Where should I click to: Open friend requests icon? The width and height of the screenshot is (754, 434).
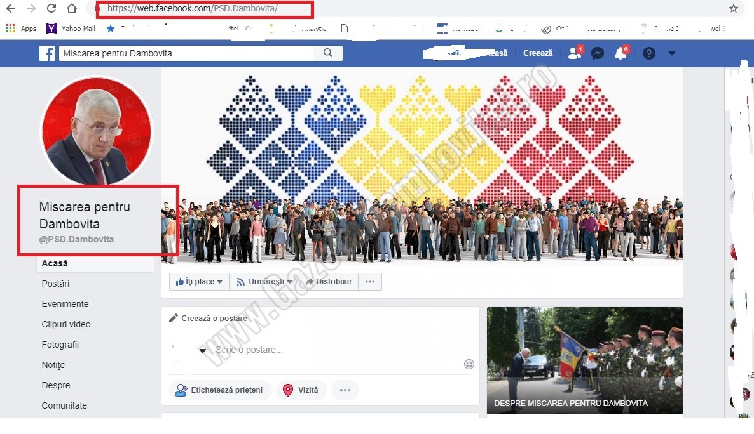click(x=575, y=53)
